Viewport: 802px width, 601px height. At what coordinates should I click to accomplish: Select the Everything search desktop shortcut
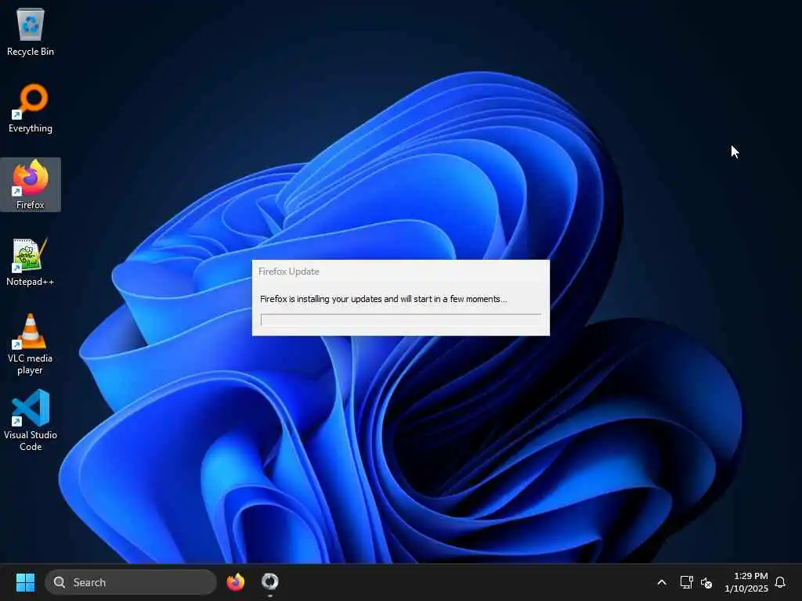click(x=31, y=108)
